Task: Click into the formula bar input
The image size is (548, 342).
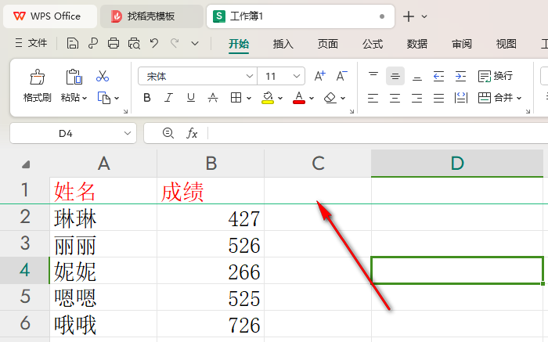Action: tap(377, 133)
